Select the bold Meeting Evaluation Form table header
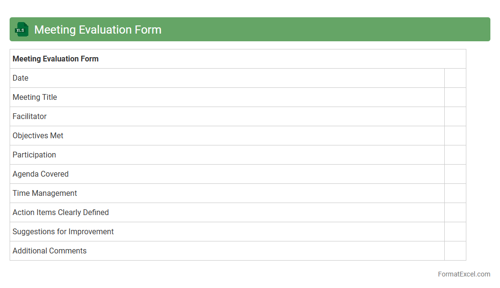This screenshot has height=288, width=500. (55, 59)
